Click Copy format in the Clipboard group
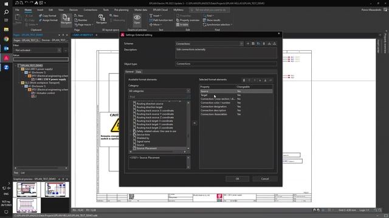 coord(47,16)
